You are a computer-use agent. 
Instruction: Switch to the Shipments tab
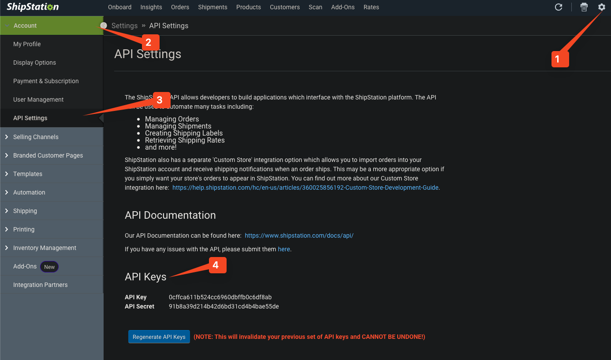(212, 7)
